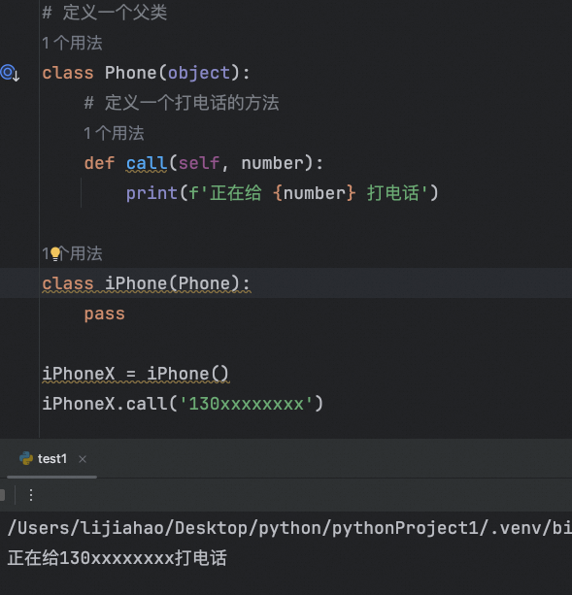The width and height of the screenshot is (572, 595).
Task: Click the overridden-class gutter icon beside Phone
Action: (10, 73)
